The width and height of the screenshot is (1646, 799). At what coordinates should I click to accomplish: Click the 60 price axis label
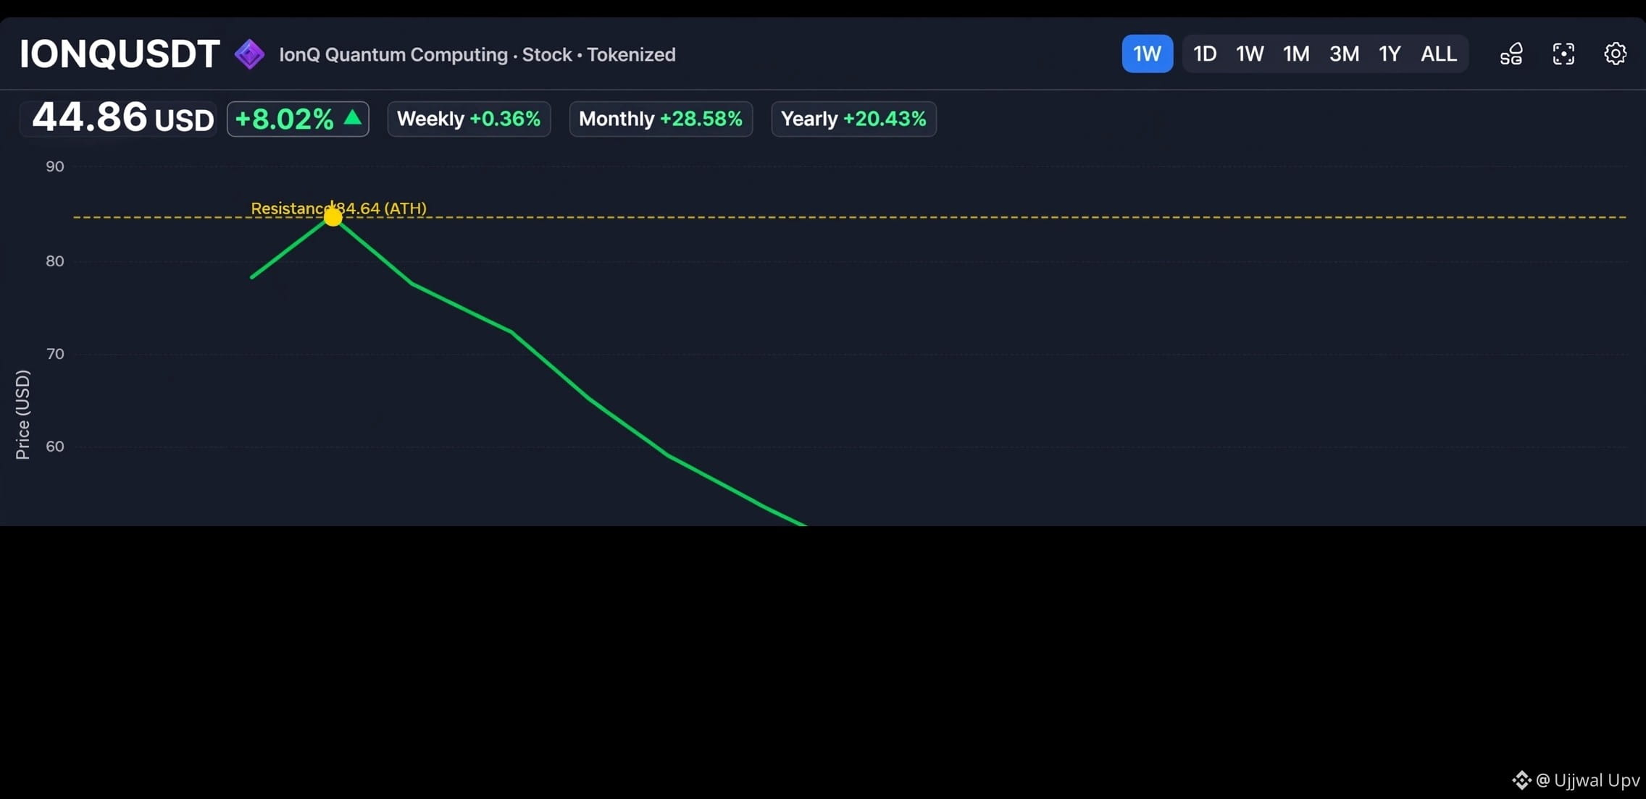pos(55,447)
